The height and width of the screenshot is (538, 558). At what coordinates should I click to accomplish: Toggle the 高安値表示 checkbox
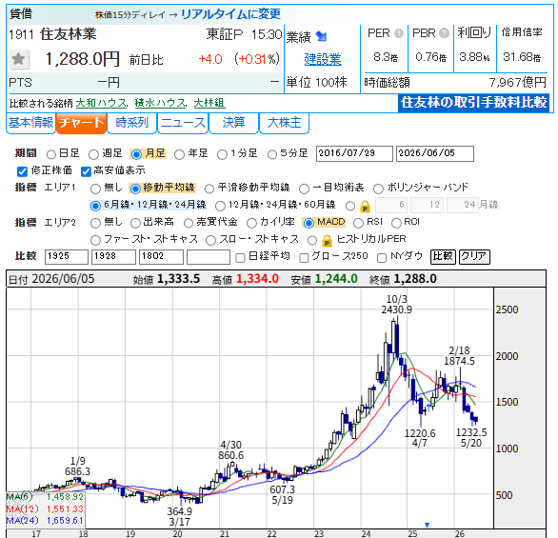pos(86,171)
